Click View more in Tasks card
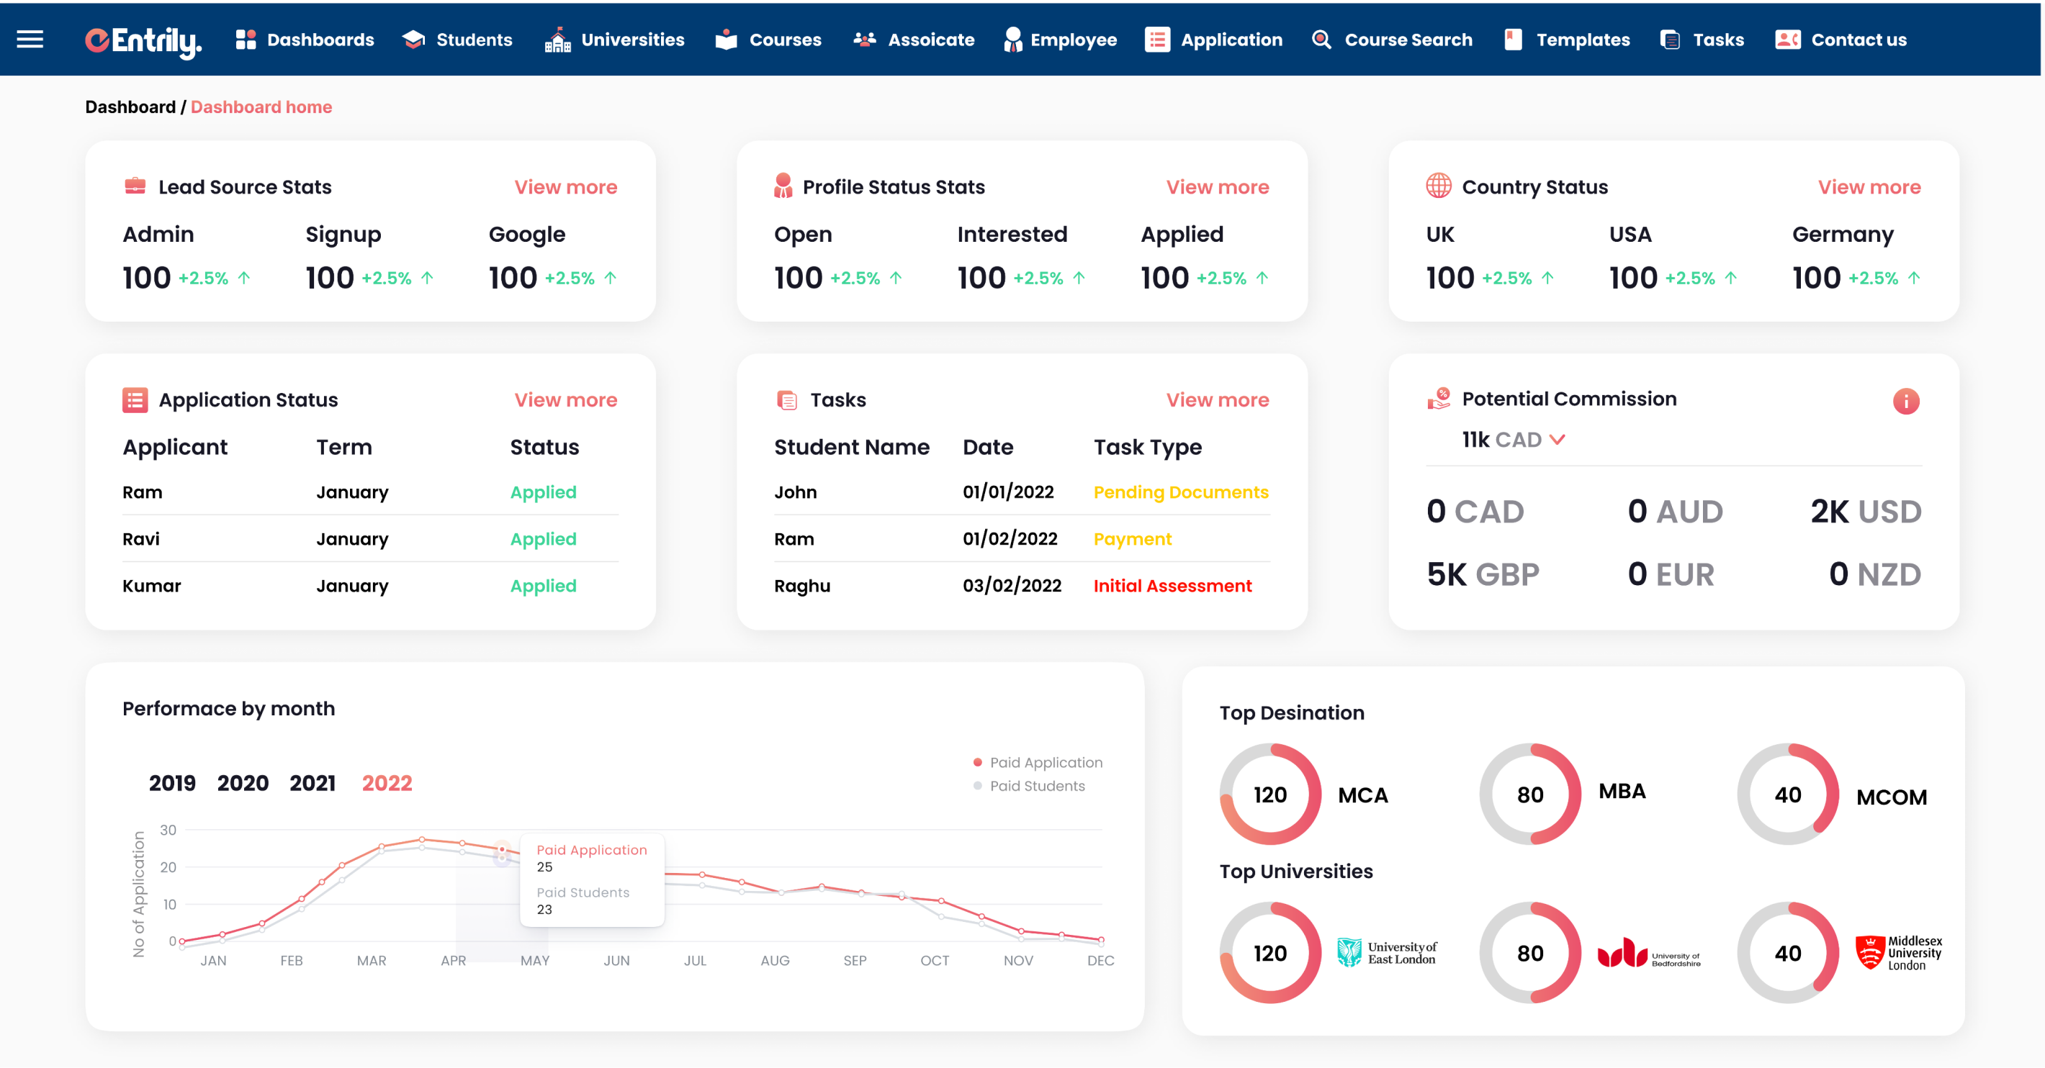This screenshot has height=1068, width=2045. pos(1217,400)
